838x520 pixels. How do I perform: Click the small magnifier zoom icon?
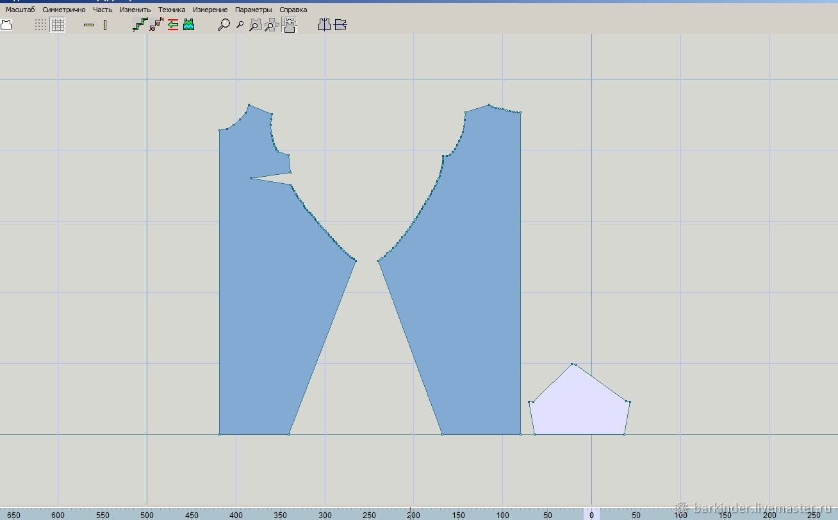240,25
